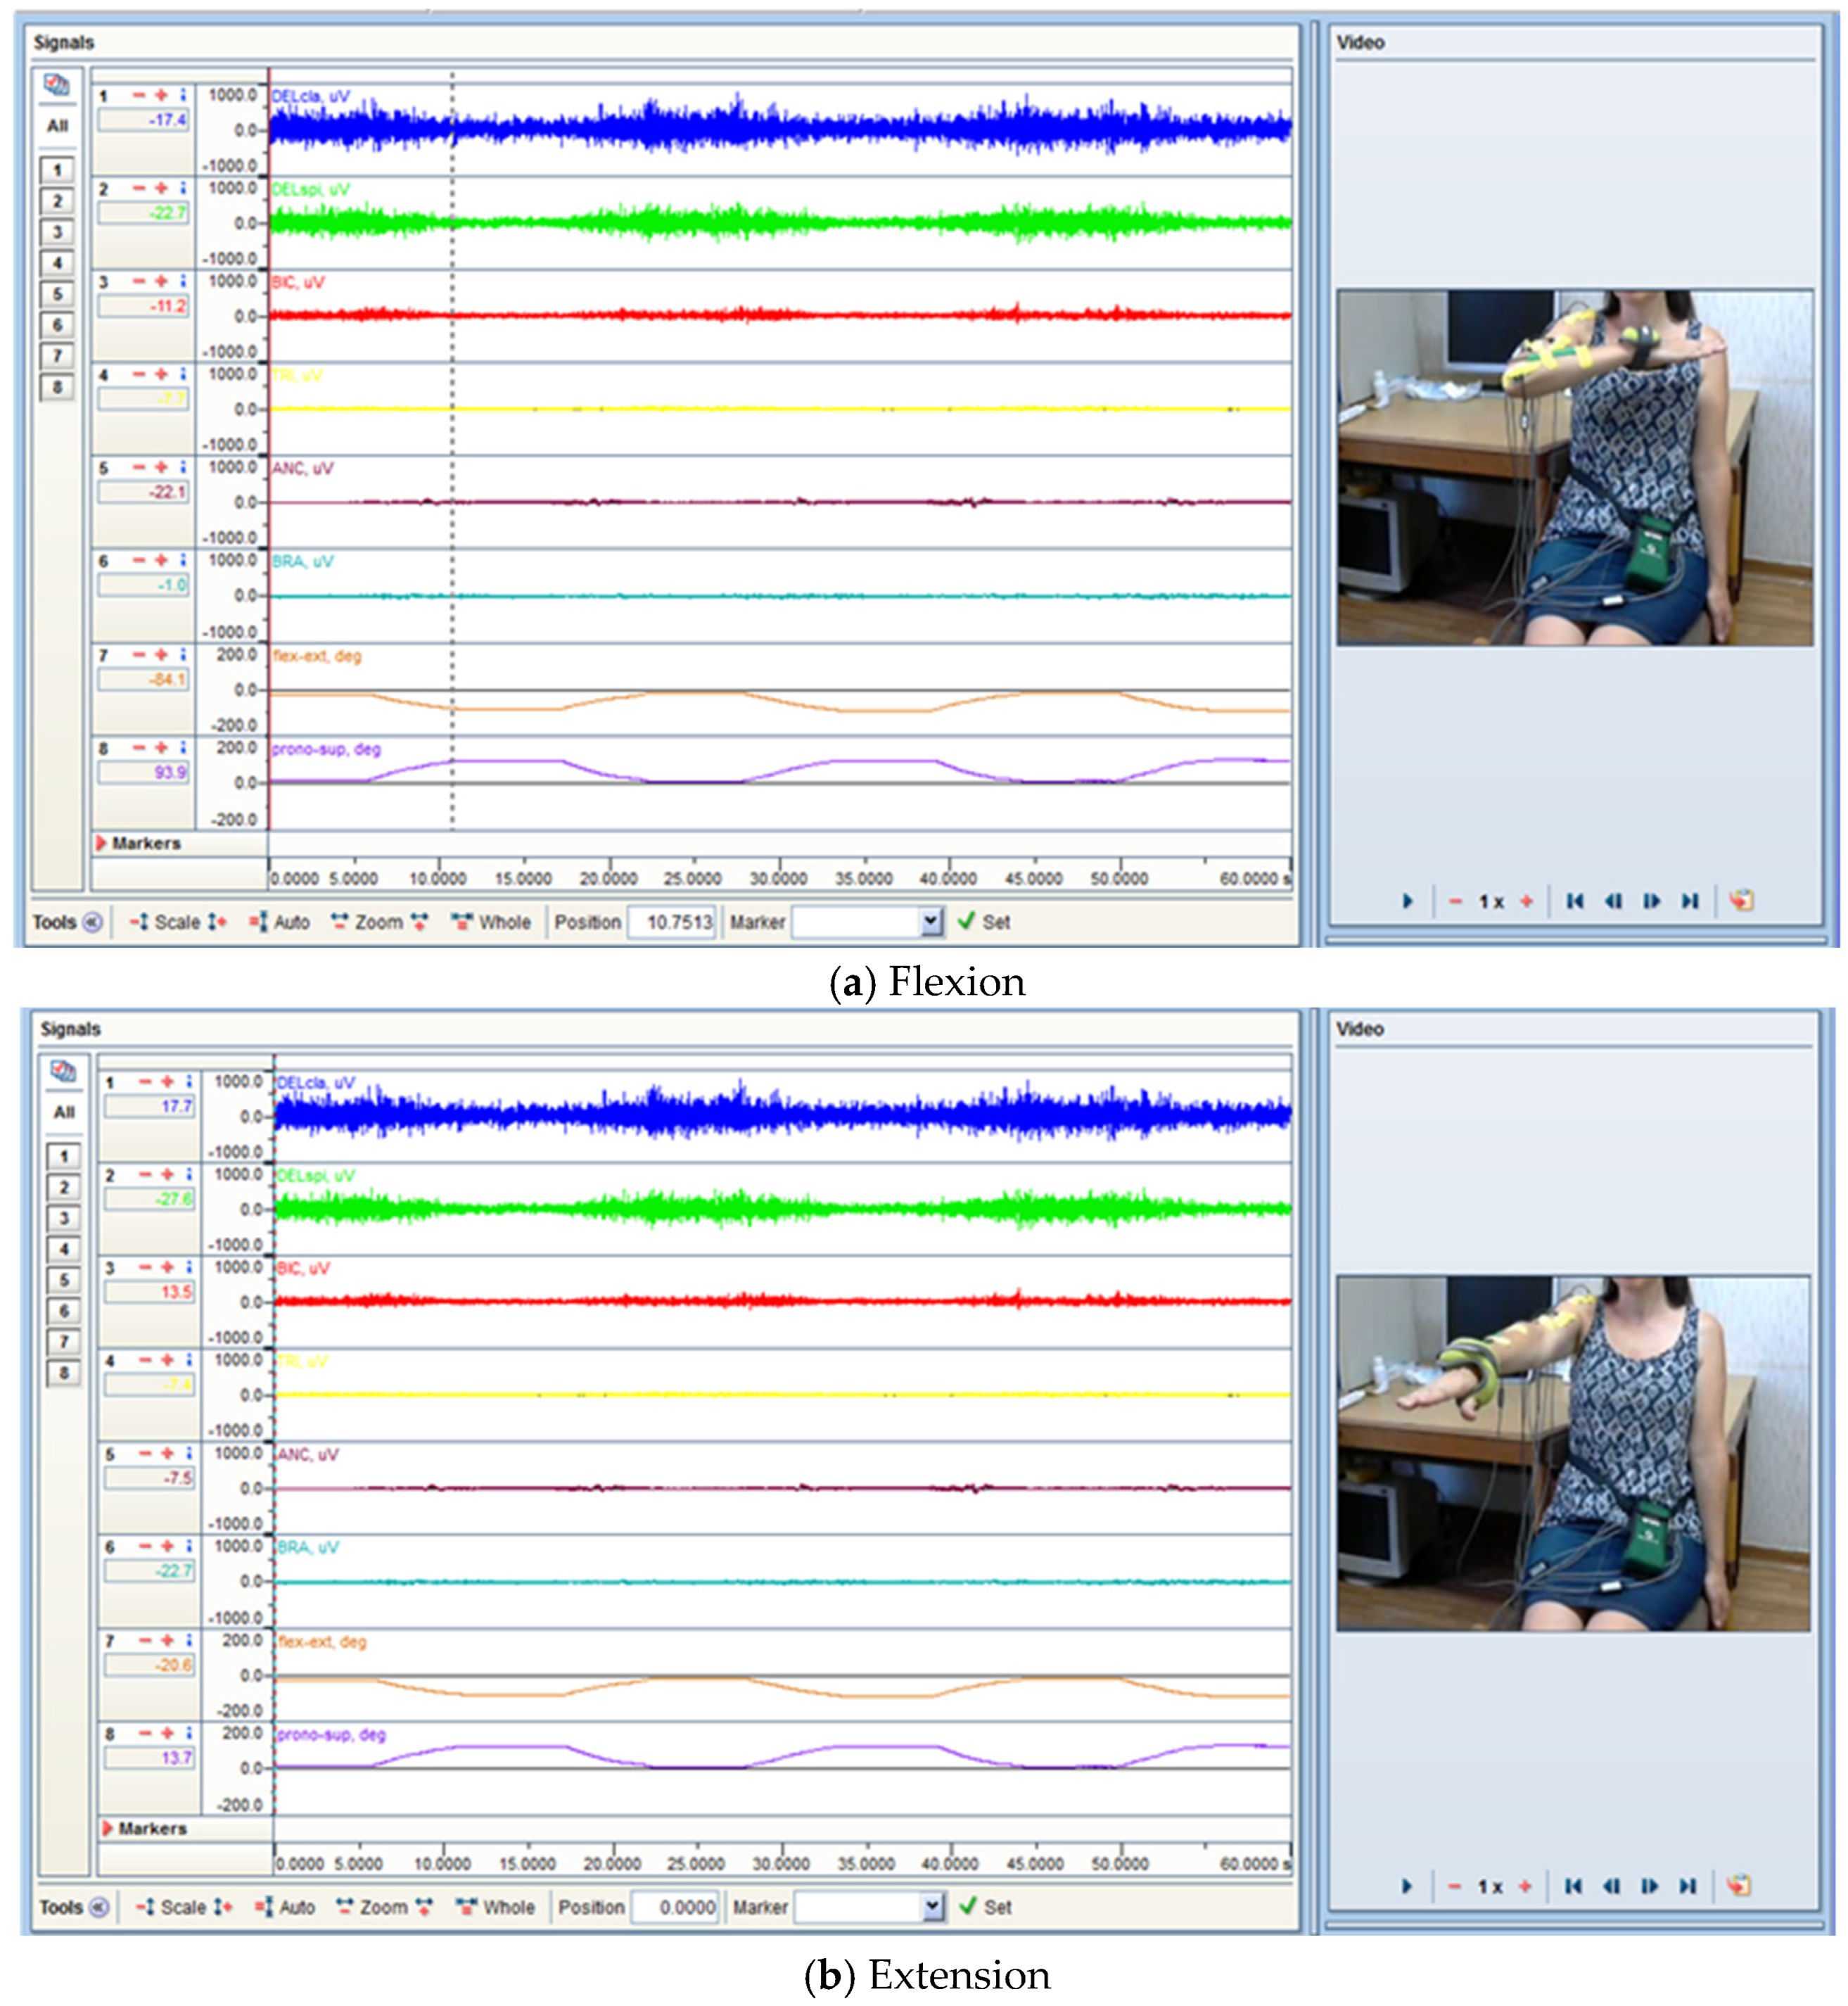
Task: Click red plus on DELcla channel in the Flexion panel
Action: 160,95
